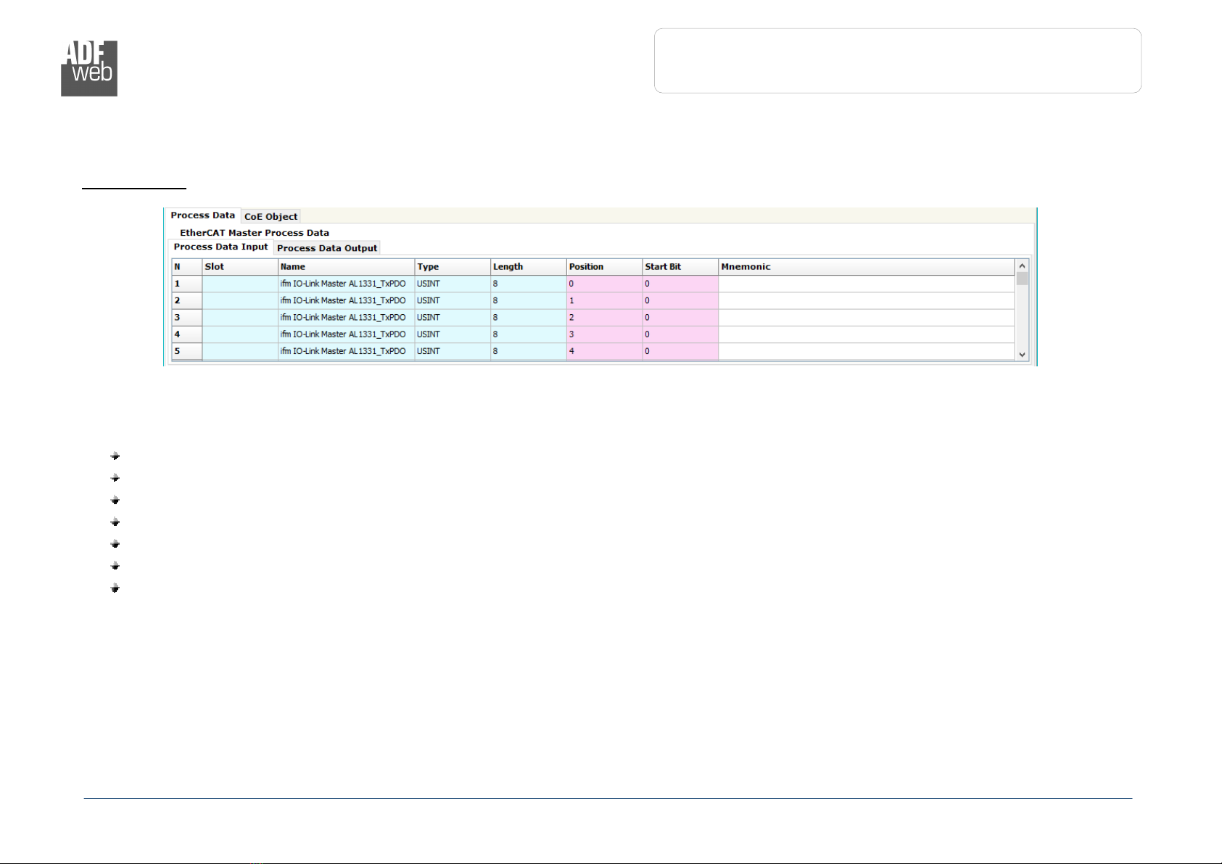Click the Slot cell in row 3

(x=240, y=318)
